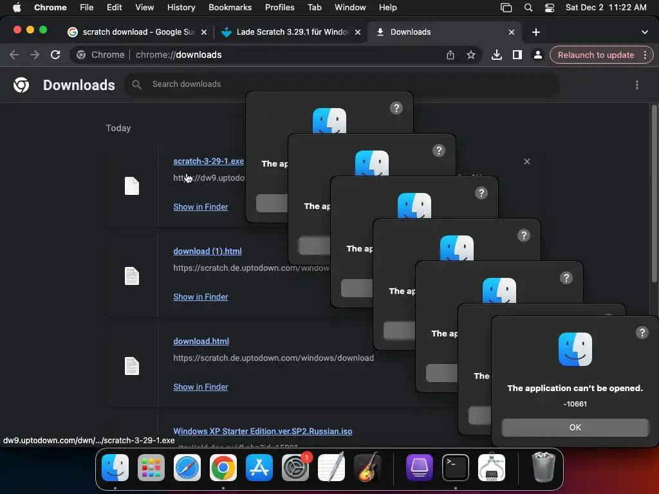The image size is (659, 494).
Task: Click Relaunch to update button
Action: pyautogui.click(x=596, y=55)
